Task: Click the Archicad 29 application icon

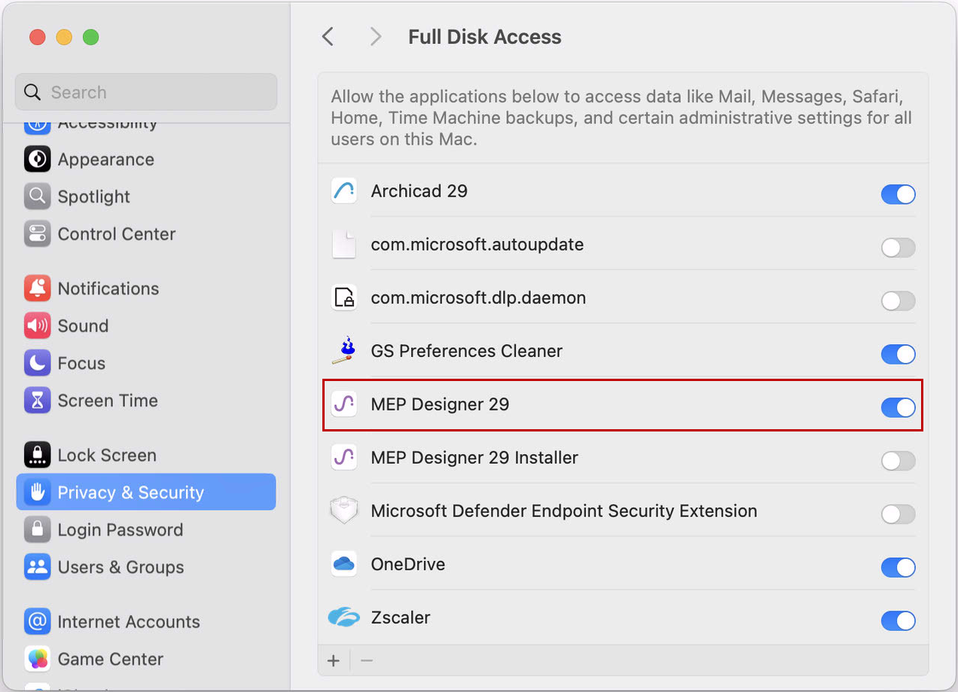Action: tap(343, 191)
